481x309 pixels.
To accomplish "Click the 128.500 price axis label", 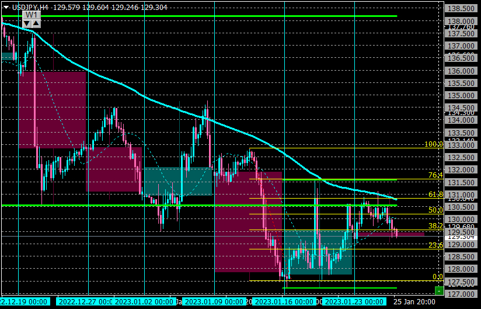I will [461, 256].
